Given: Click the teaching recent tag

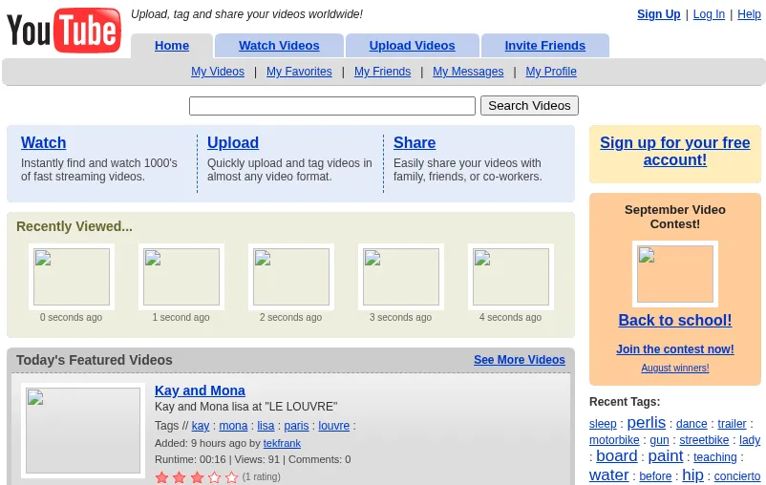Looking at the screenshot, I should point(715,457).
